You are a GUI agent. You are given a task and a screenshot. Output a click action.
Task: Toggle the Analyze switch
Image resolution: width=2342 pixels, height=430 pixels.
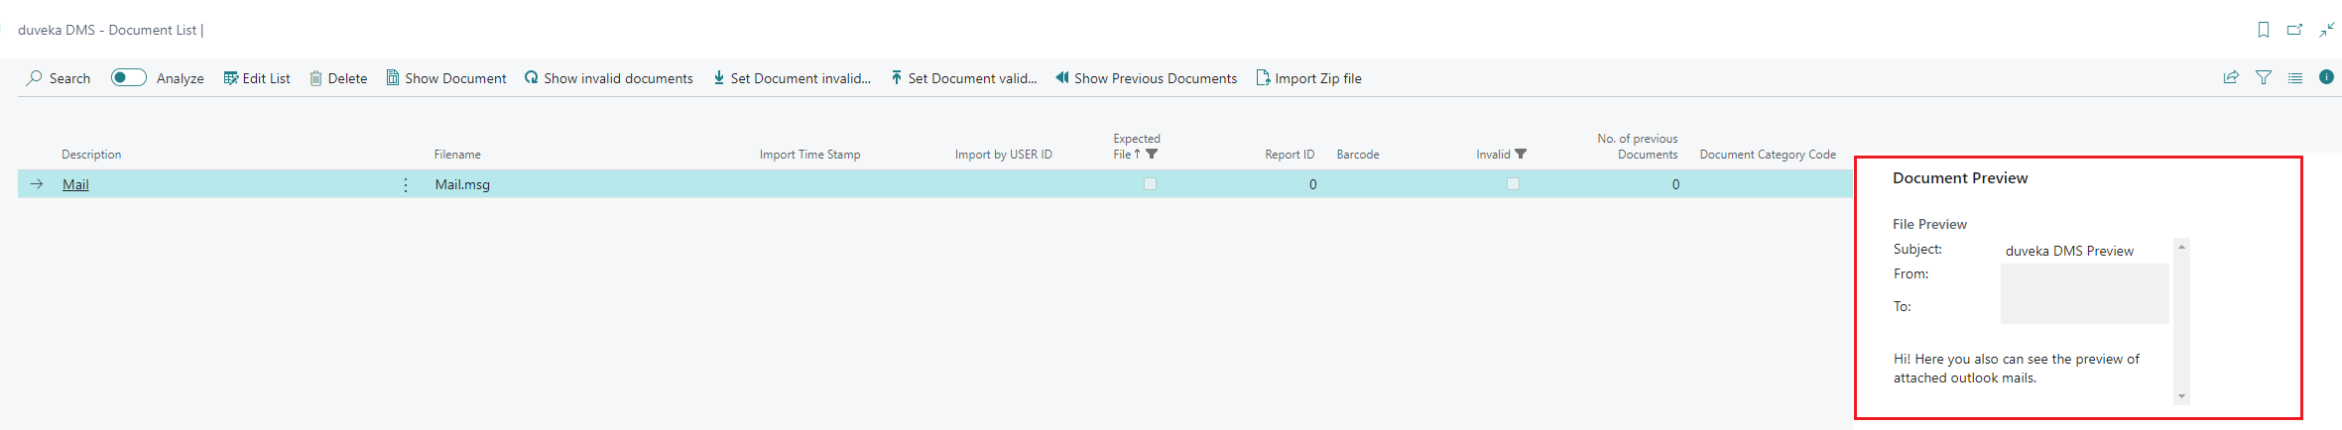(129, 77)
